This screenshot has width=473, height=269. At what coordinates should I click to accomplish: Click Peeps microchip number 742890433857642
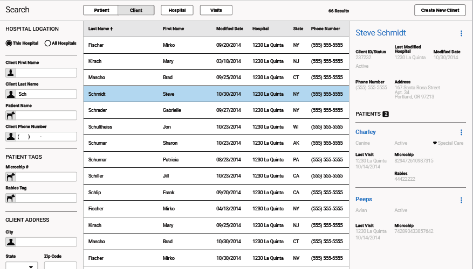[414, 231]
